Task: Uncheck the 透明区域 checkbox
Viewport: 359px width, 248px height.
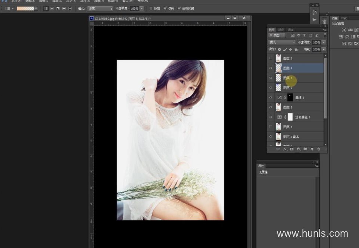Action: [179, 9]
